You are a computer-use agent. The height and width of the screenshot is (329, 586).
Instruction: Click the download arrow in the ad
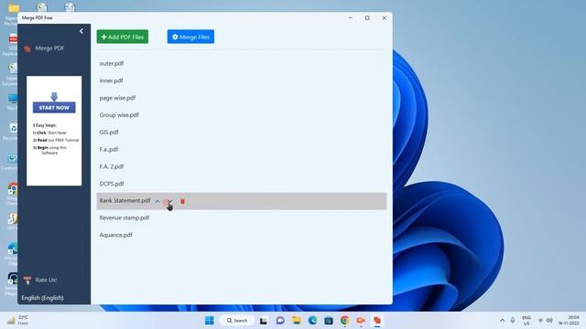[x=54, y=97]
